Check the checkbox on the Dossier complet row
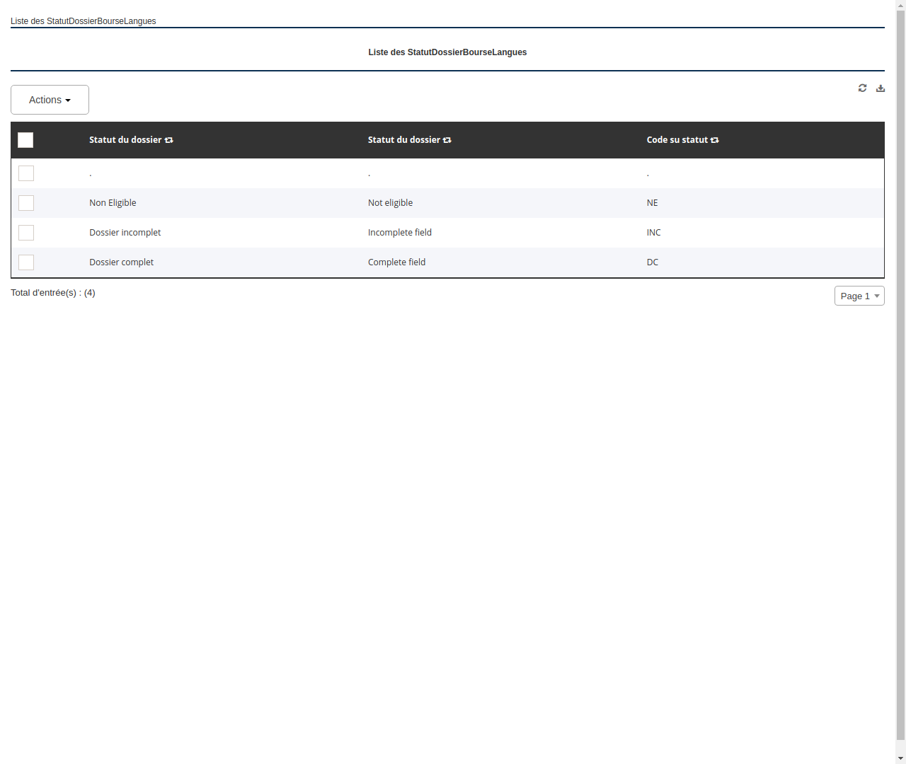 point(26,262)
